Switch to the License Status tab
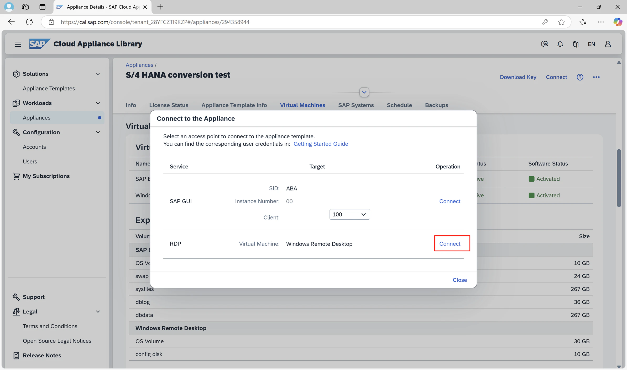 169,105
